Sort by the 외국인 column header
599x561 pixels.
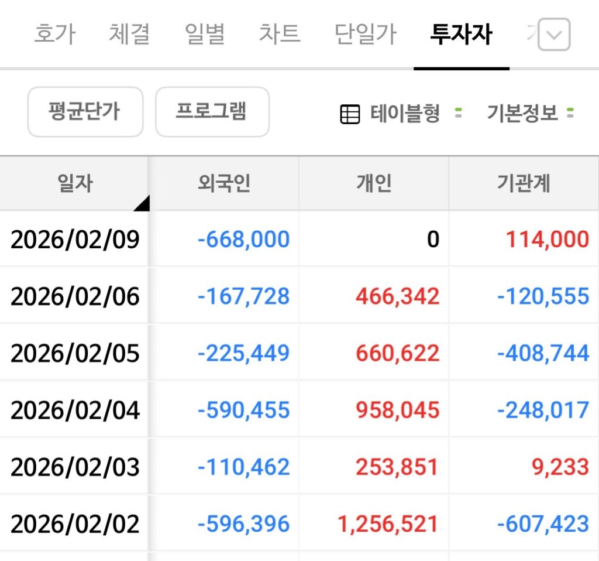tap(224, 184)
